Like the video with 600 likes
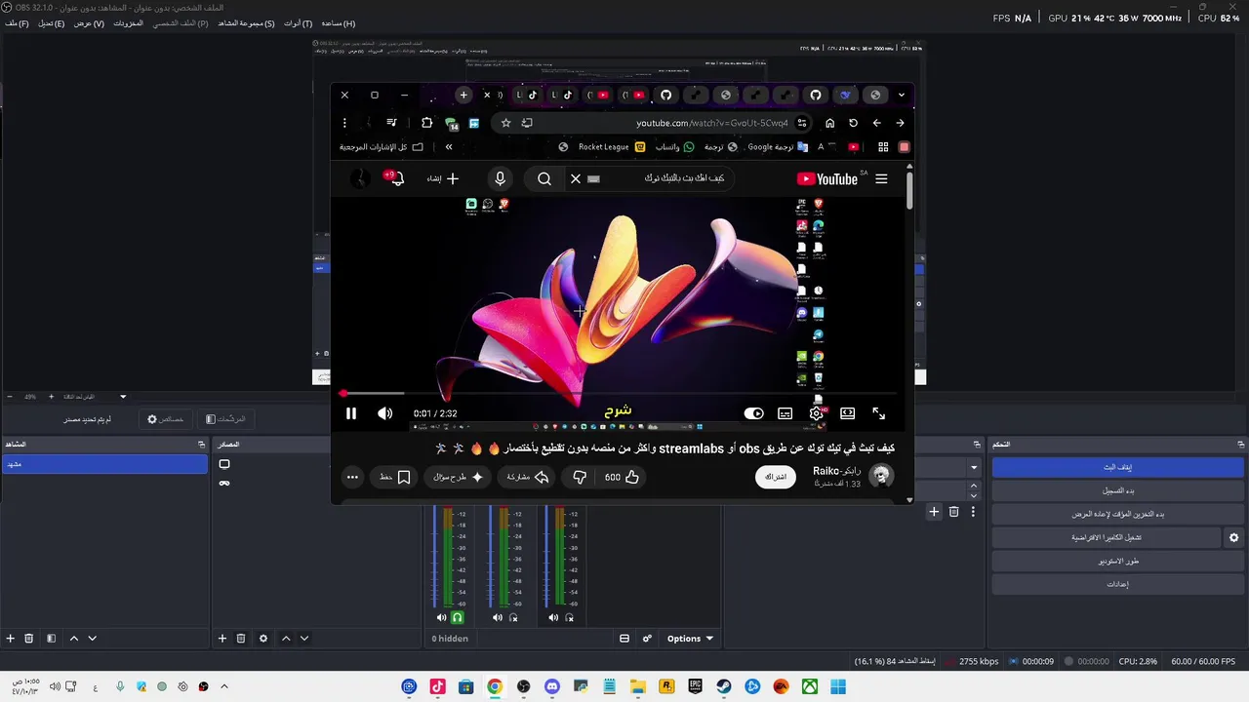This screenshot has width=1249, height=702. [621, 477]
